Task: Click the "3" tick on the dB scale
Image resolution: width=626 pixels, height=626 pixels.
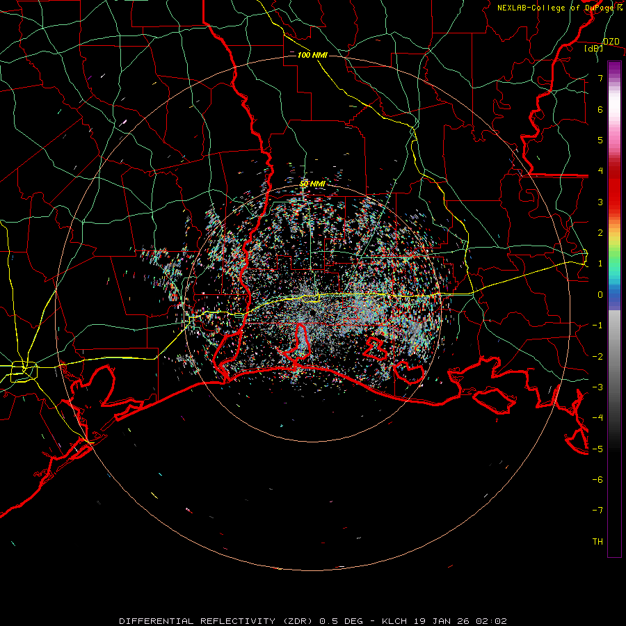Action: pyautogui.click(x=600, y=202)
